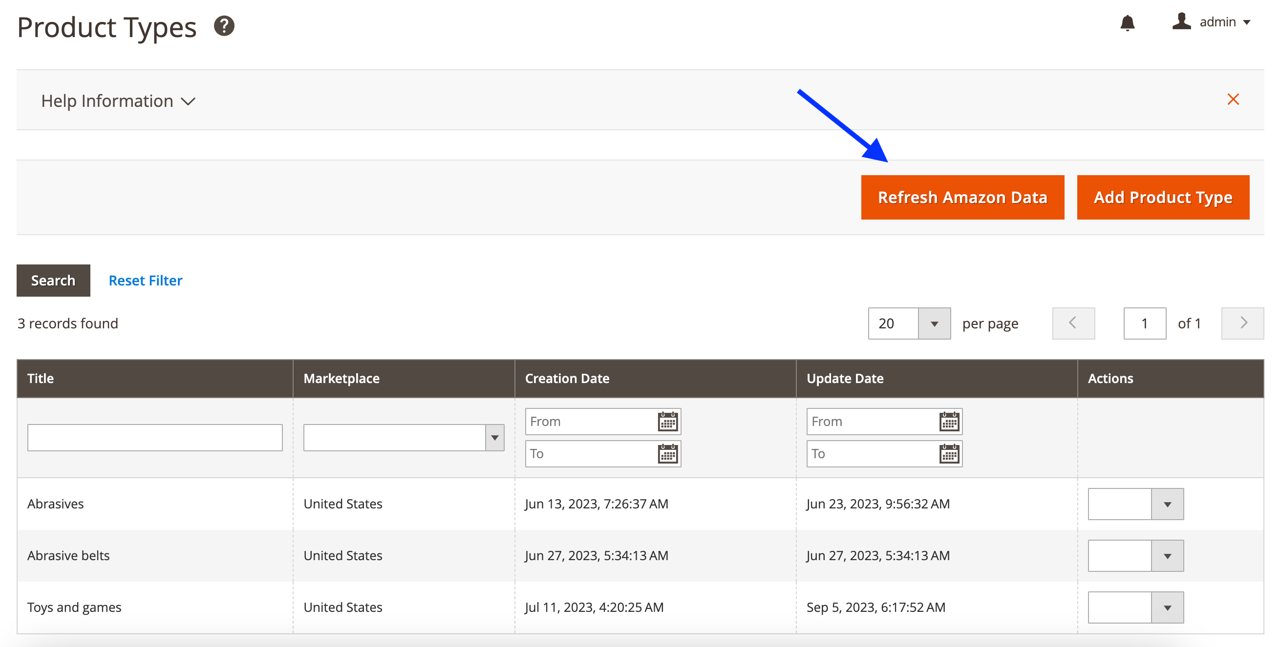Open Update Date To calendar picker
Viewport: 1280px width, 647px height.
point(949,453)
